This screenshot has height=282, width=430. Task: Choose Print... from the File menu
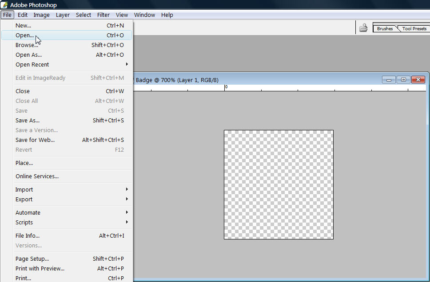[x=67, y=278]
